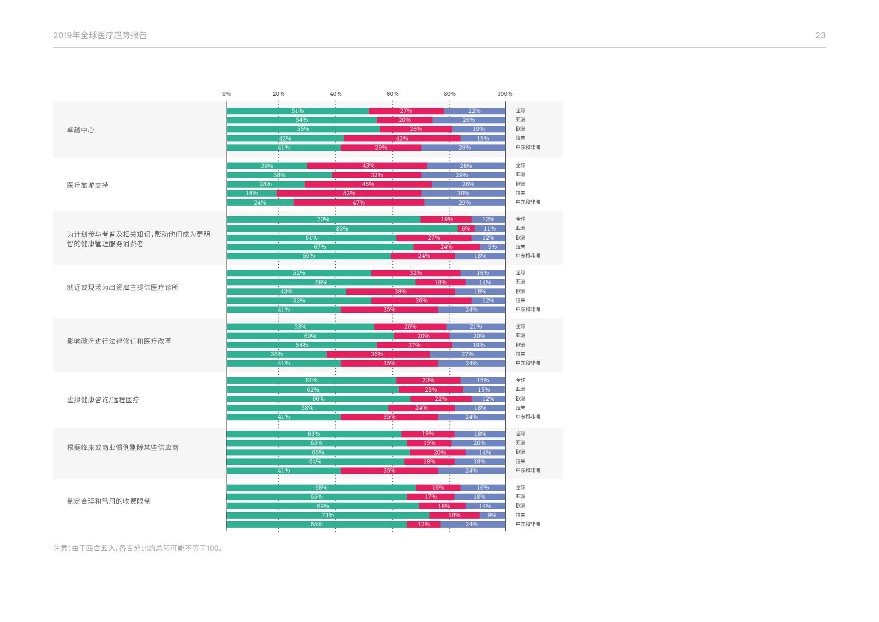Select the 根据临床或商业惯例剔除某些供应商 label

123,447
